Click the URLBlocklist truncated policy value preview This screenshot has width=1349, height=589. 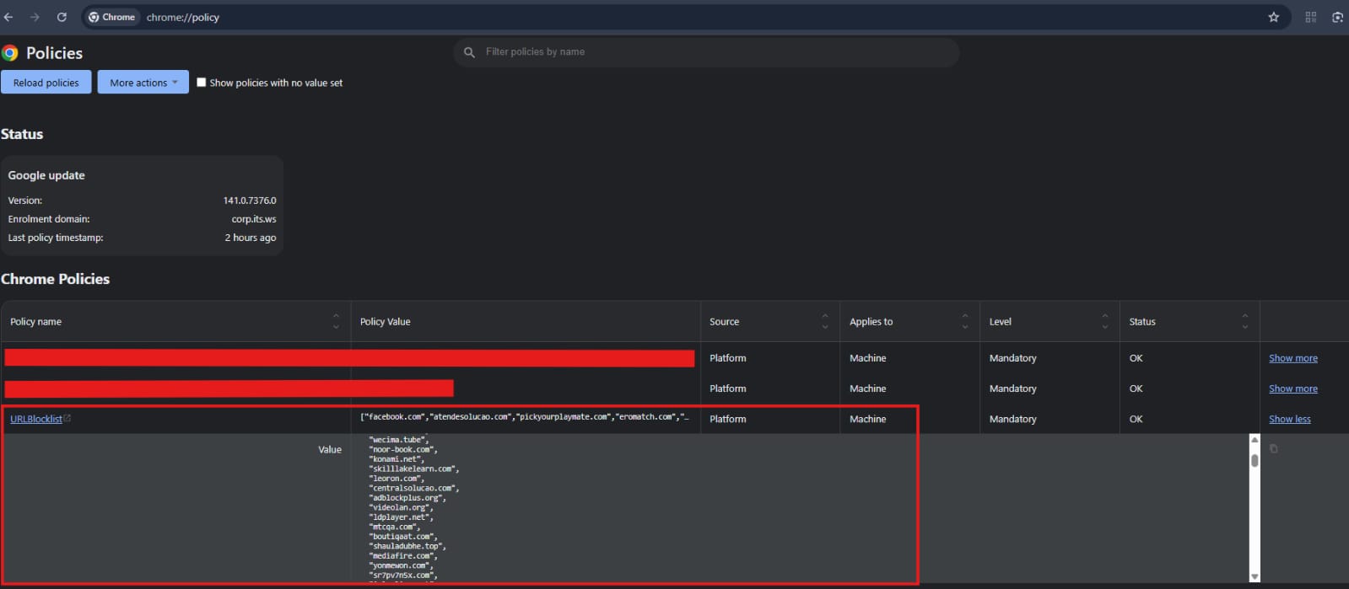[x=524, y=417]
